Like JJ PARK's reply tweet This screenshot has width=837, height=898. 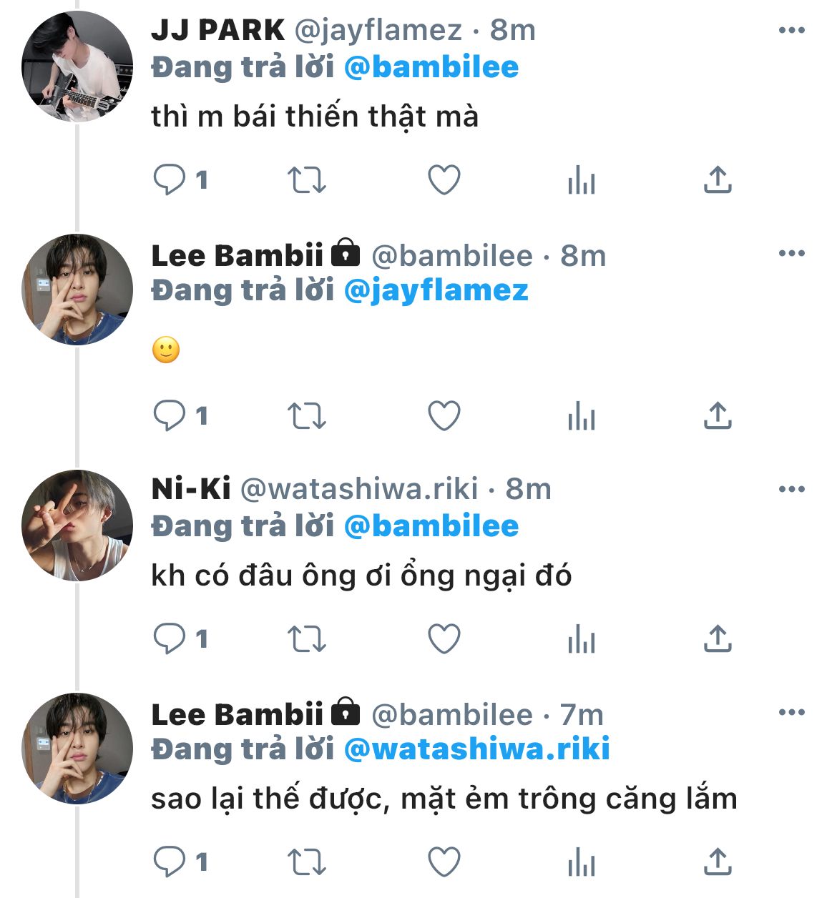tap(444, 180)
